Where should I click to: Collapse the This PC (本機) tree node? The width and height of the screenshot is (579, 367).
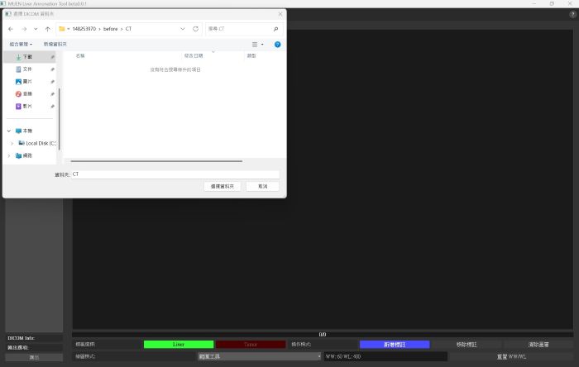(9, 131)
